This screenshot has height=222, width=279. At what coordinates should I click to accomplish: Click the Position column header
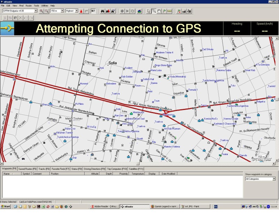tap(67, 173)
